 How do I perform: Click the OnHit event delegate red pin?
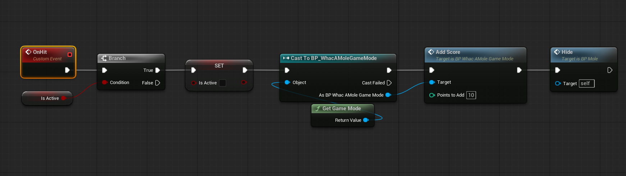click(70, 55)
